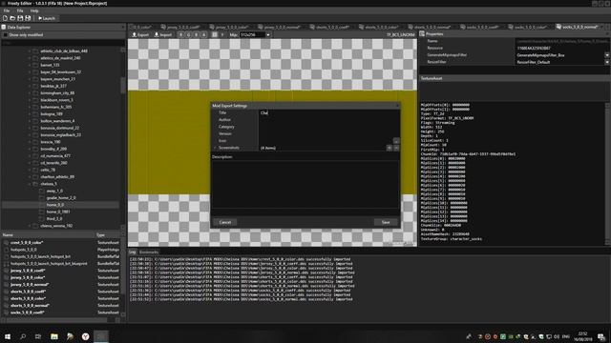Switch to shorts_5_0_0_color tab
The height and width of the screenshot is (343, 611).
click(x=379, y=27)
